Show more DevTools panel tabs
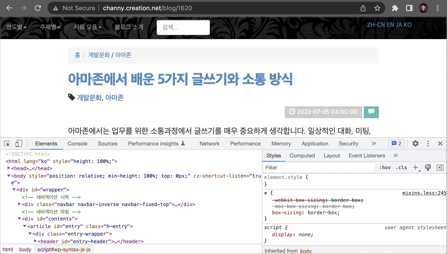The image size is (447, 254). [374, 144]
